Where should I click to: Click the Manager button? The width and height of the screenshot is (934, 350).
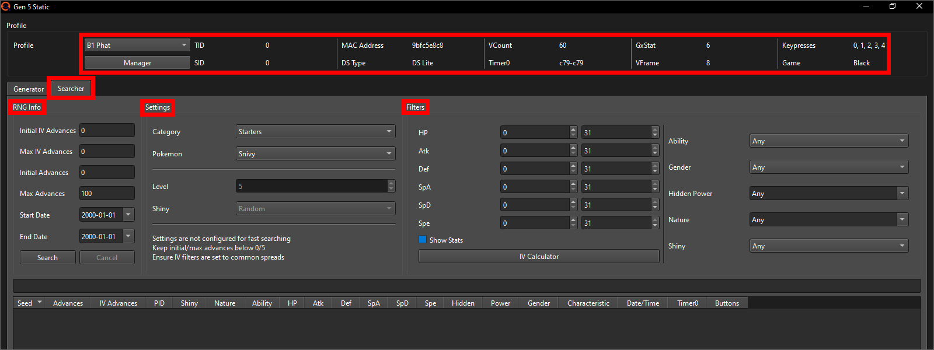pyautogui.click(x=137, y=62)
